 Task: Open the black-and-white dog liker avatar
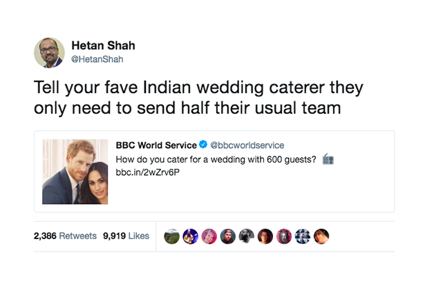[x=246, y=236]
